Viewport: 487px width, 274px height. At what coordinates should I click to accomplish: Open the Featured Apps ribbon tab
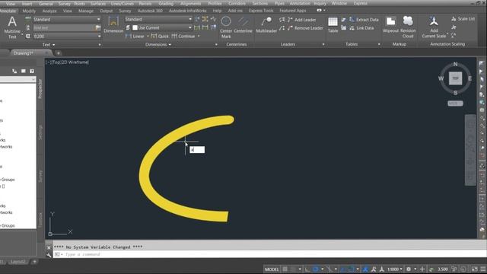(292, 11)
